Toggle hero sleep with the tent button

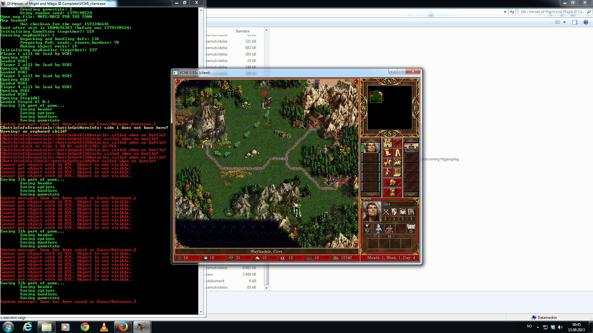[x=397, y=153]
